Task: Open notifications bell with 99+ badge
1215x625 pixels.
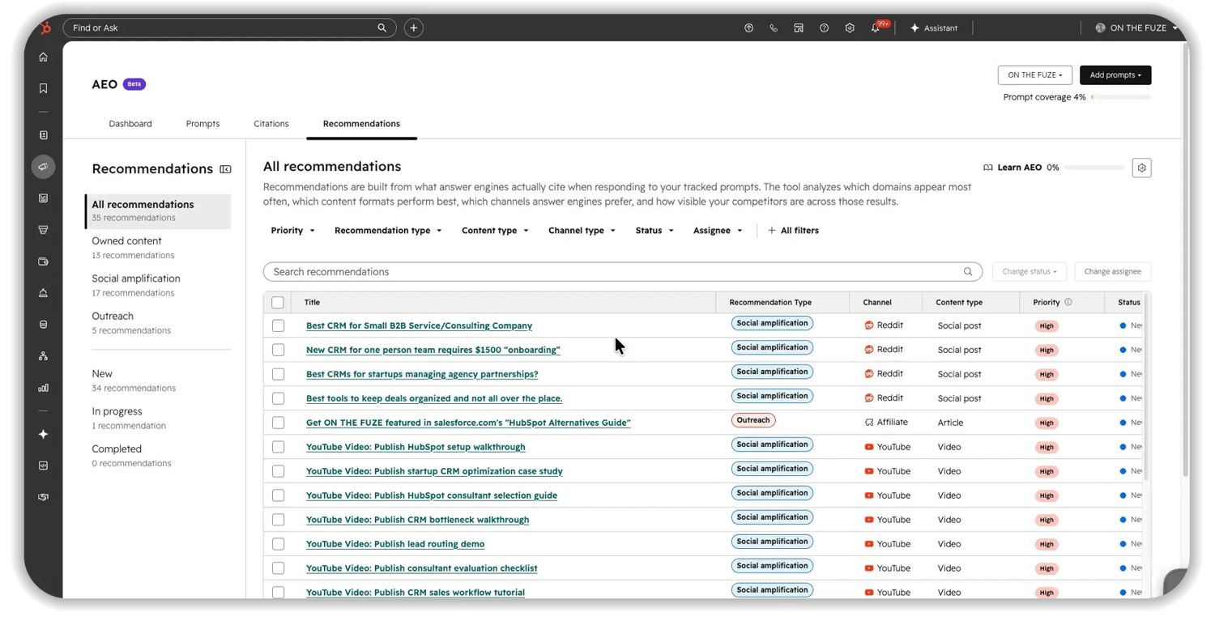Action: pyautogui.click(x=877, y=27)
